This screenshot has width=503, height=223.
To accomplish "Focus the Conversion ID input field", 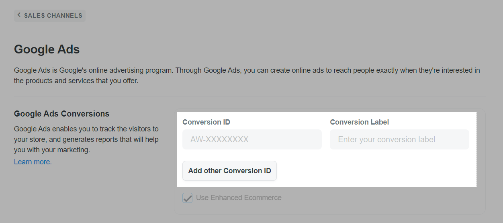I will point(252,139).
